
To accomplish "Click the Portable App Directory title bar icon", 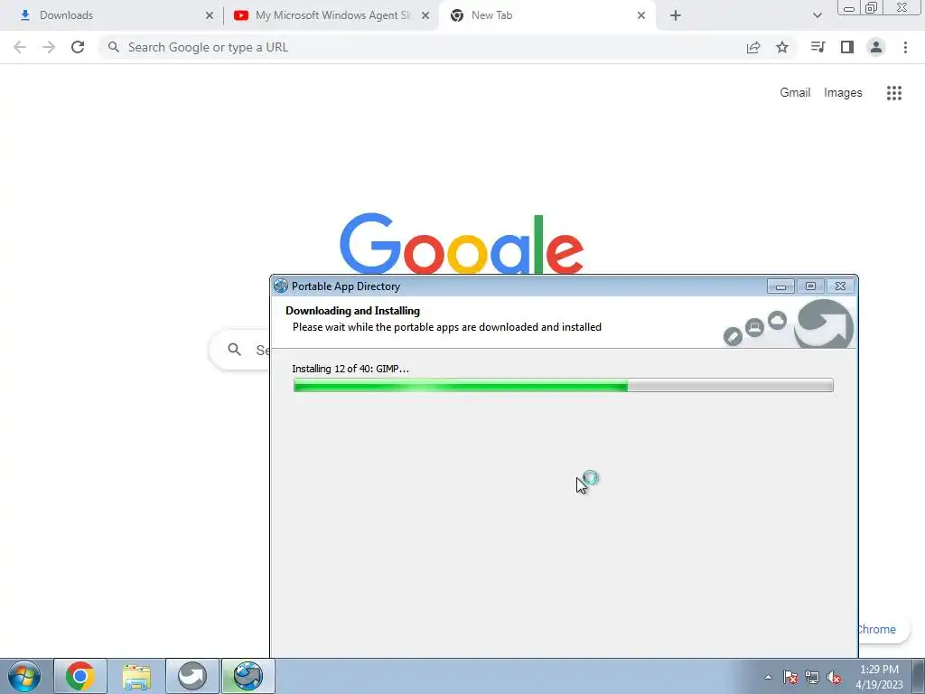I will [x=281, y=286].
